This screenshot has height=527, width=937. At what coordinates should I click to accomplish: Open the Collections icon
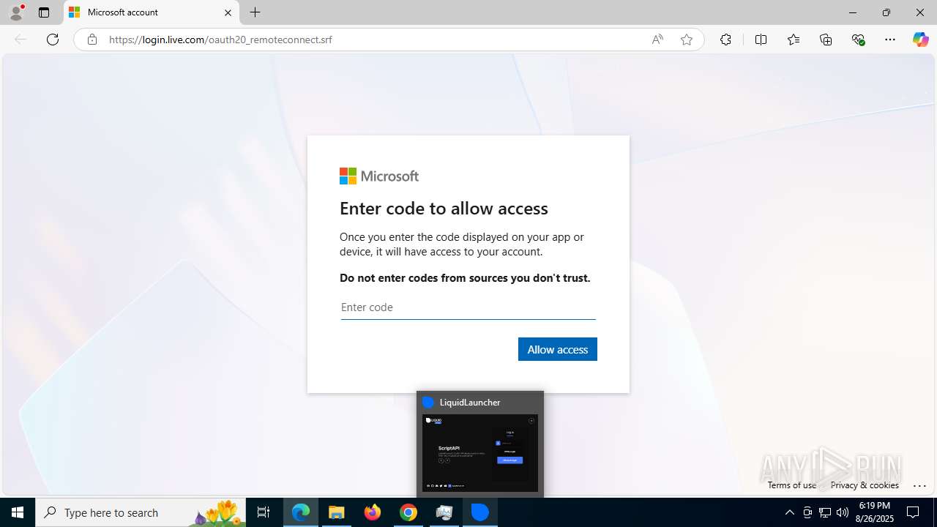pyautogui.click(x=826, y=40)
